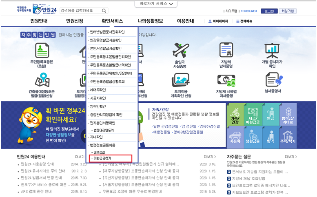Open the 민원신청 menu
This screenshot has width=317, height=197.
point(75,21)
